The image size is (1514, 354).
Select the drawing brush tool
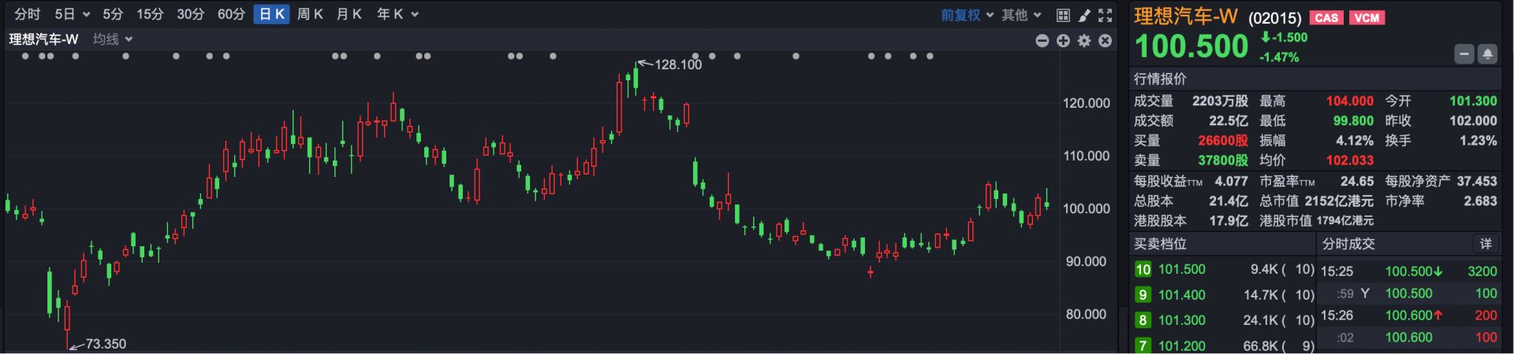click(1084, 15)
